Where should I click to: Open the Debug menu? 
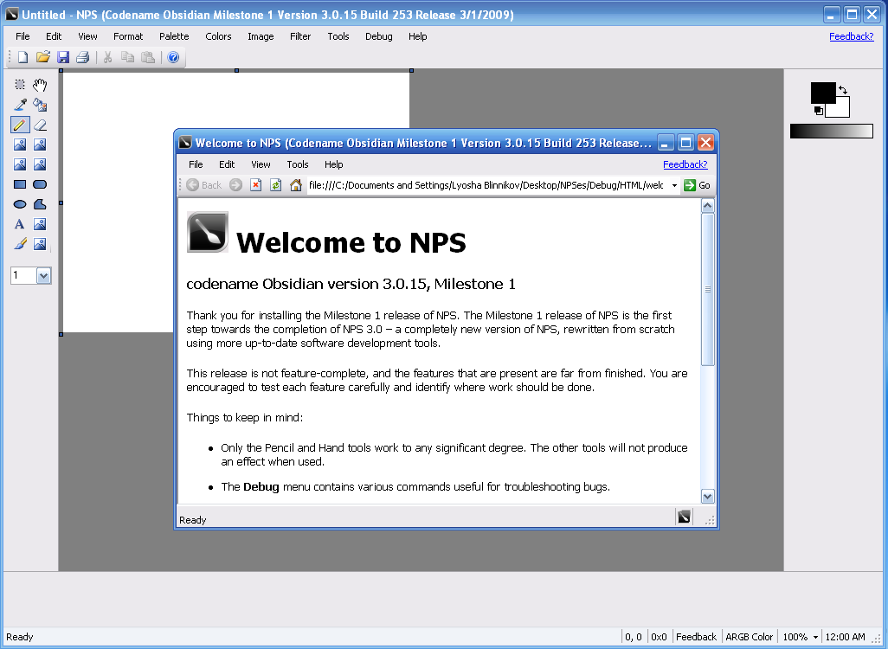pos(379,36)
